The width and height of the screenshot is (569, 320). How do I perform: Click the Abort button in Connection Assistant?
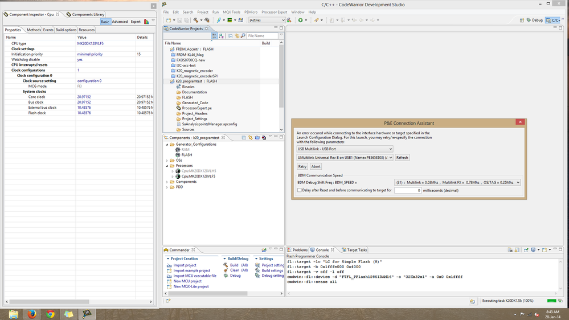pos(316,166)
